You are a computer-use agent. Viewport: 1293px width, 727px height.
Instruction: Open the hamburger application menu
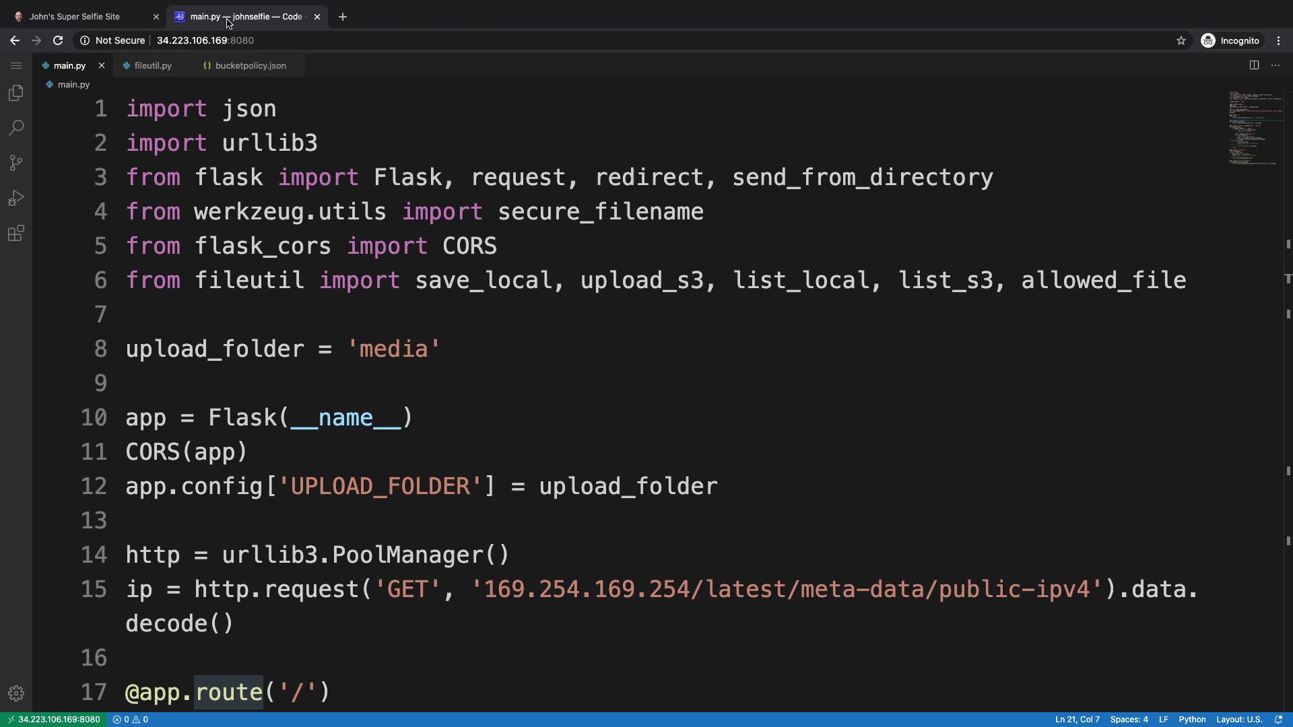(16, 65)
